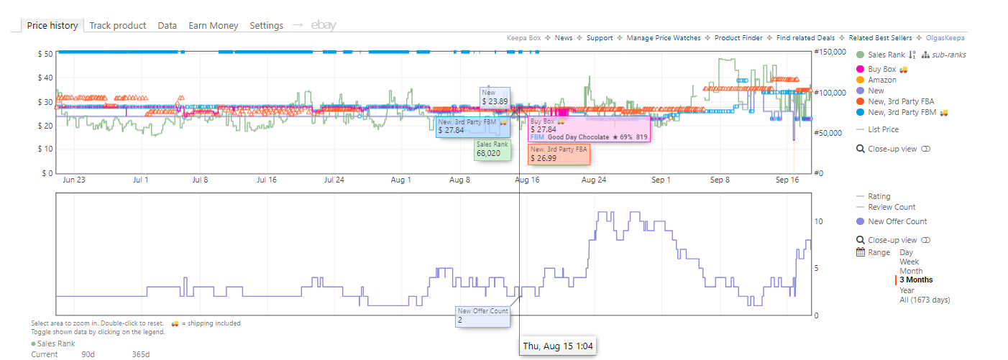Switch on lower chart Close-up view toggle
Screen dimensions: 1008x360
click(x=926, y=240)
